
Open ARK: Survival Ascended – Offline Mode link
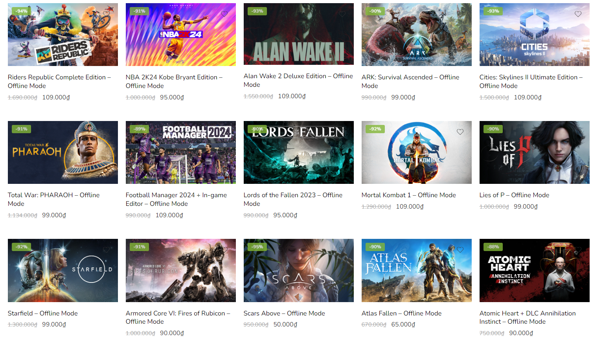point(410,81)
